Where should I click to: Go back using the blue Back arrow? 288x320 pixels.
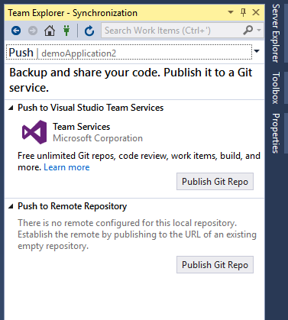pos(16,31)
